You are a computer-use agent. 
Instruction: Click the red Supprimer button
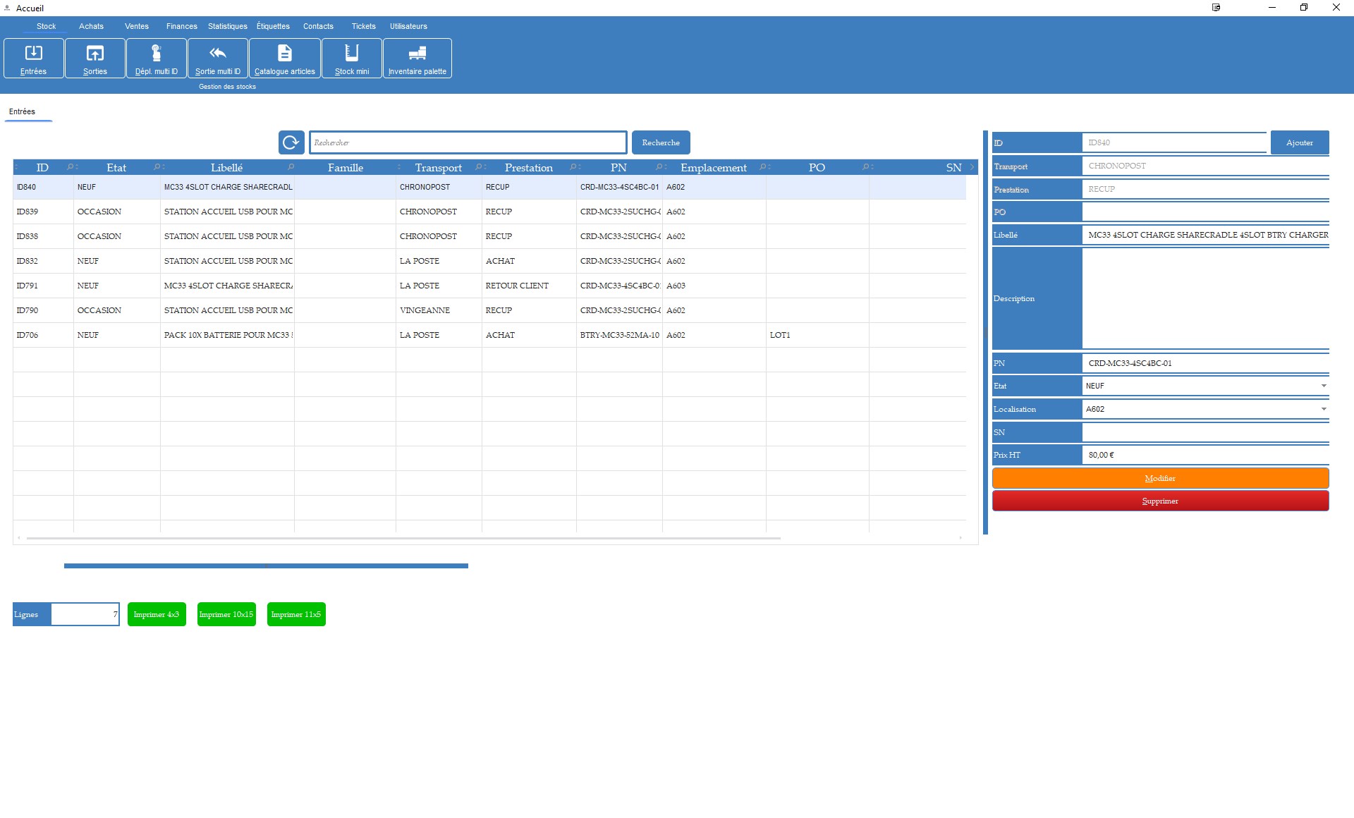pyautogui.click(x=1160, y=501)
